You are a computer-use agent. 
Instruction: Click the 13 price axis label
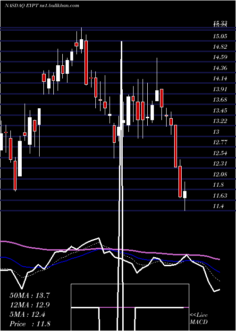pyautogui.click(x=216, y=132)
